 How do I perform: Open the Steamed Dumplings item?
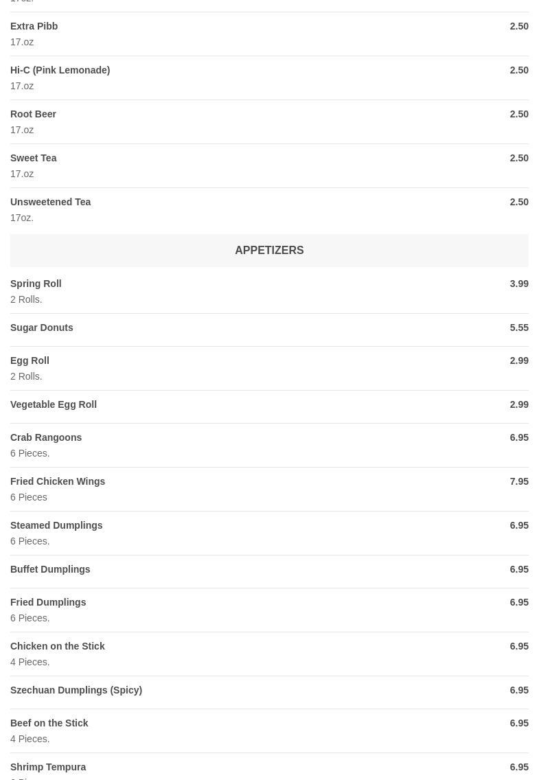pos(56,525)
